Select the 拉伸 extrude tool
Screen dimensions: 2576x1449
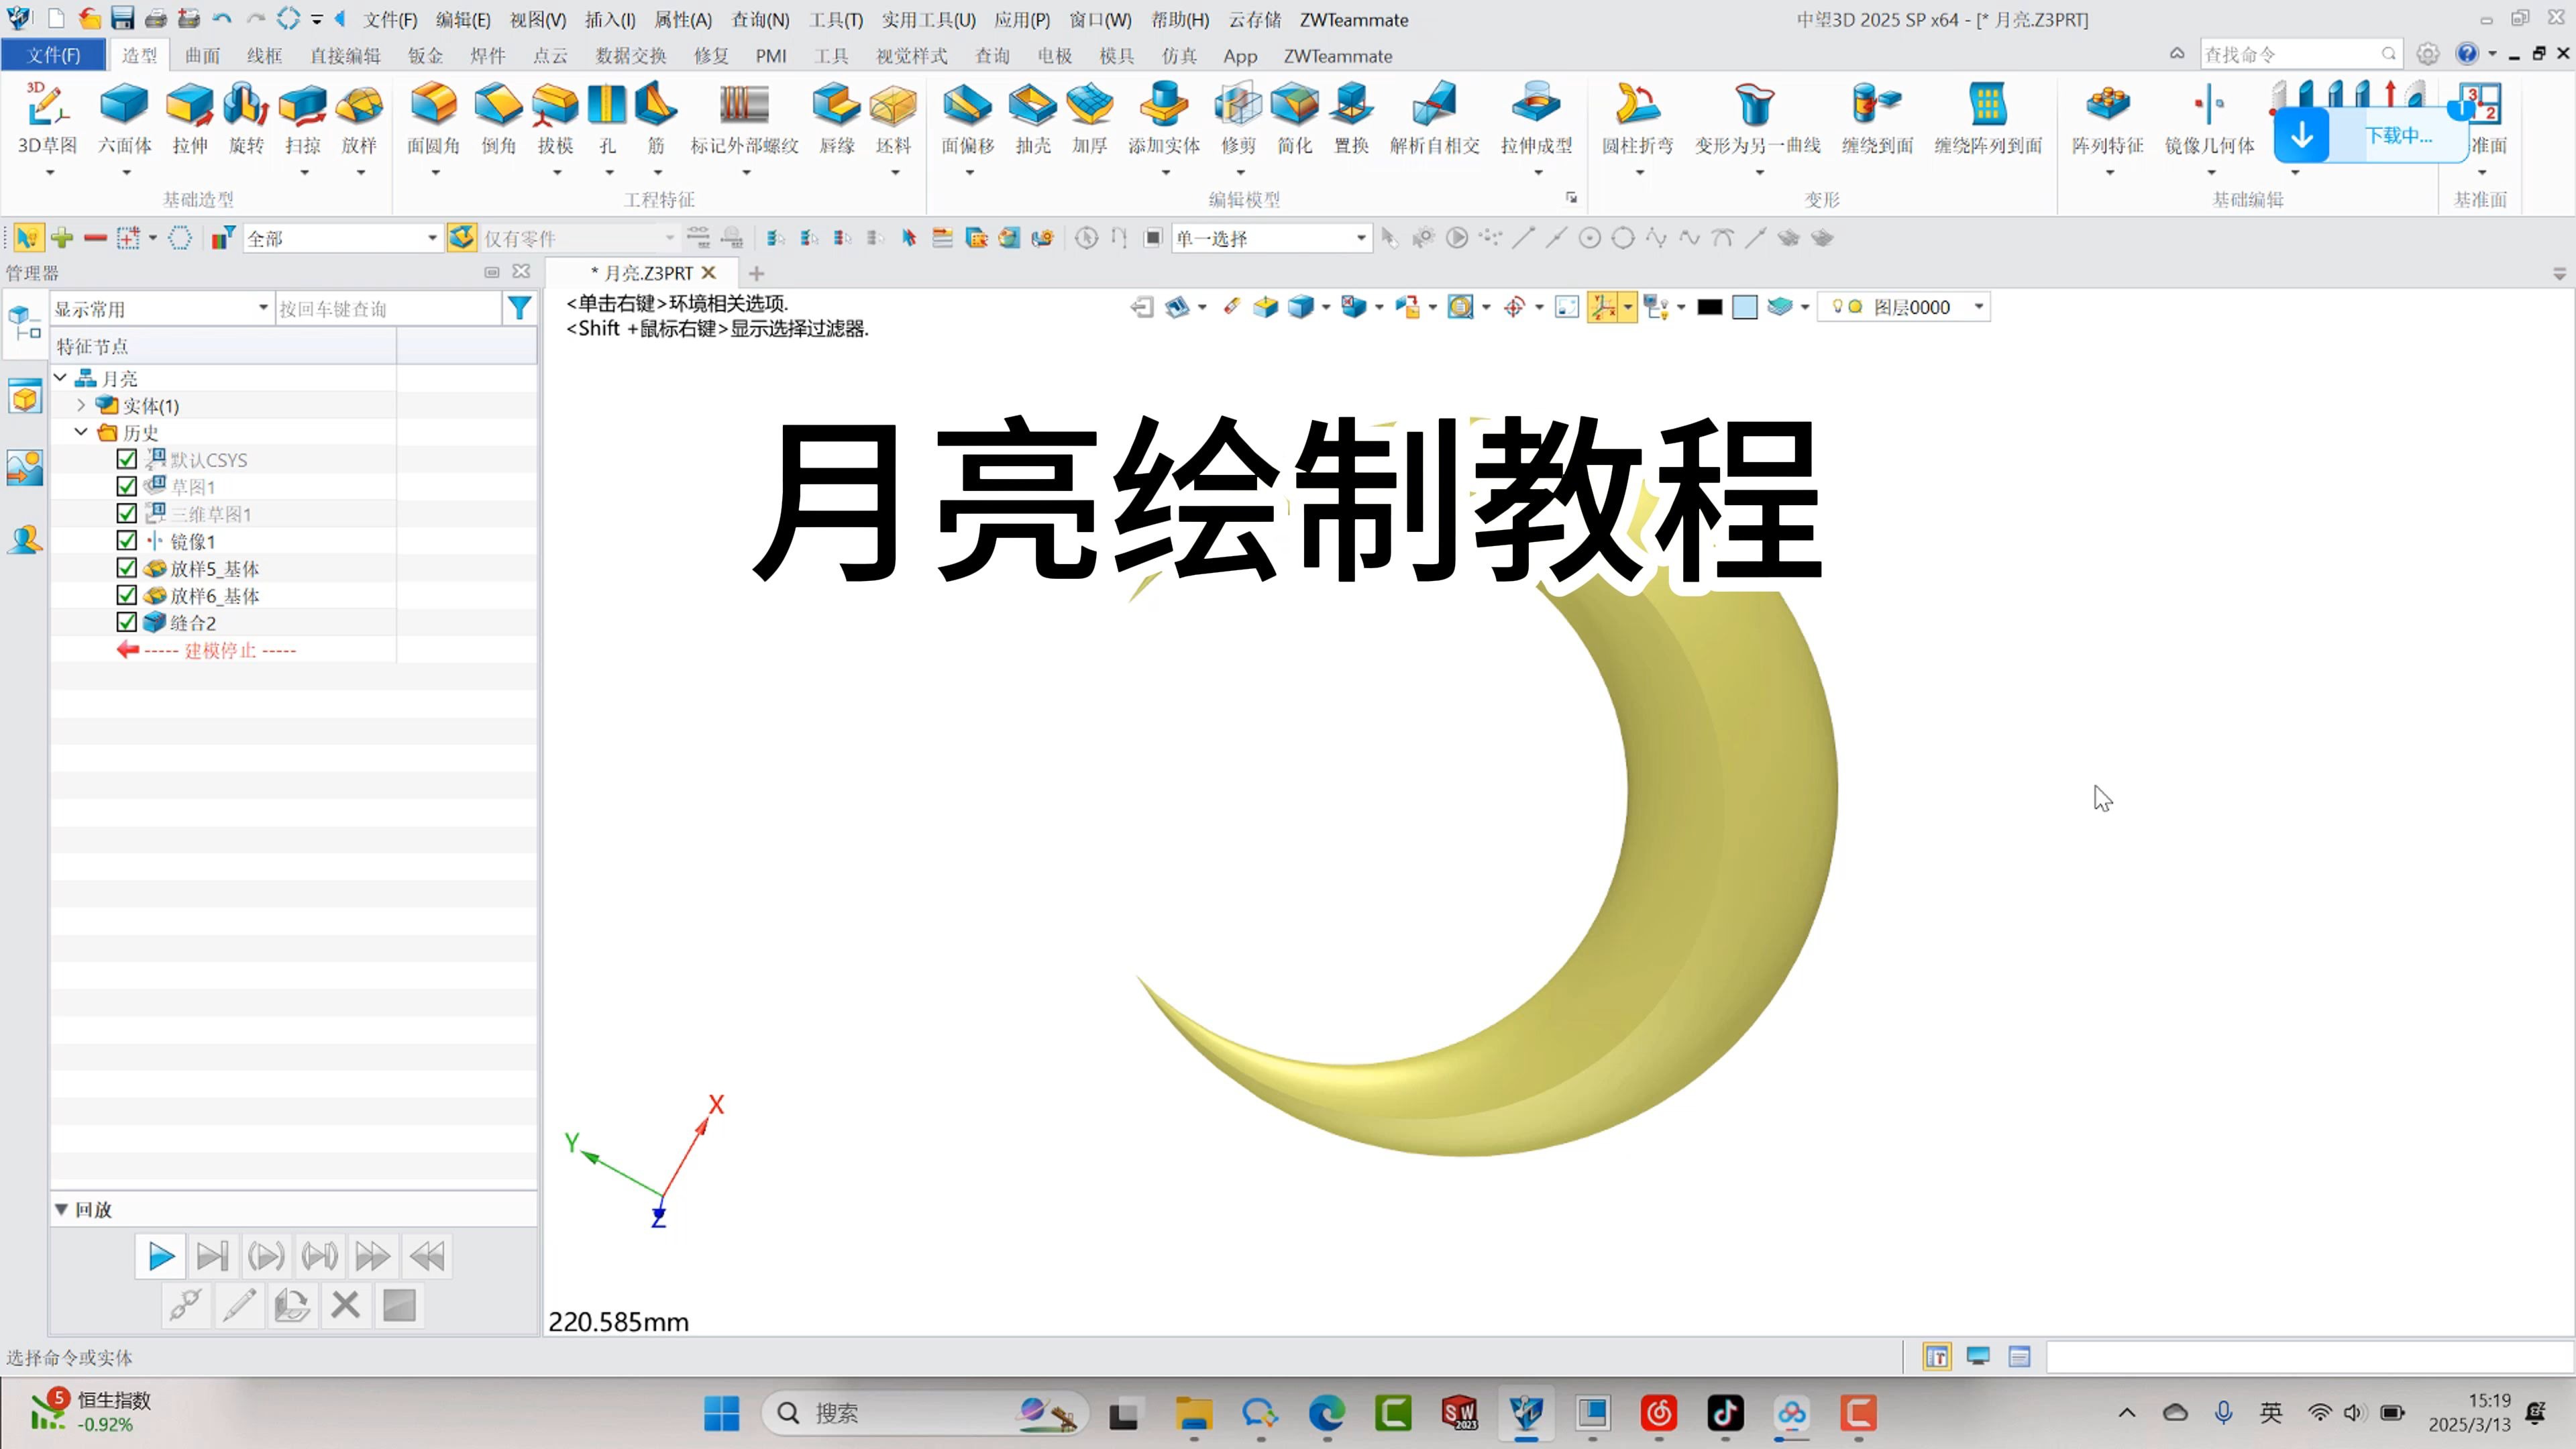(189, 120)
